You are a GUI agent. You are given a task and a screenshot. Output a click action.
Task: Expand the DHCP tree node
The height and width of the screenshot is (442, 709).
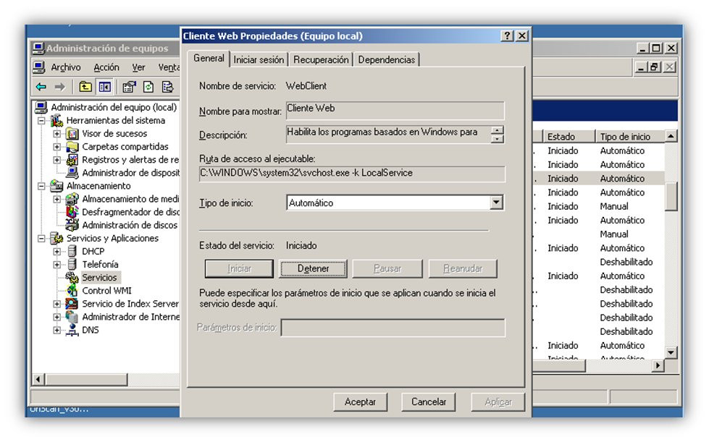pos(57,252)
